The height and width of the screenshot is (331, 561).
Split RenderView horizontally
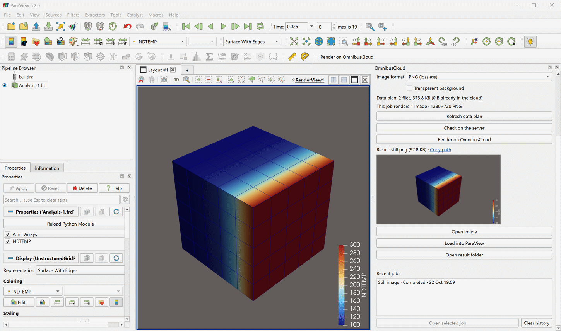(x=334, y=80)
